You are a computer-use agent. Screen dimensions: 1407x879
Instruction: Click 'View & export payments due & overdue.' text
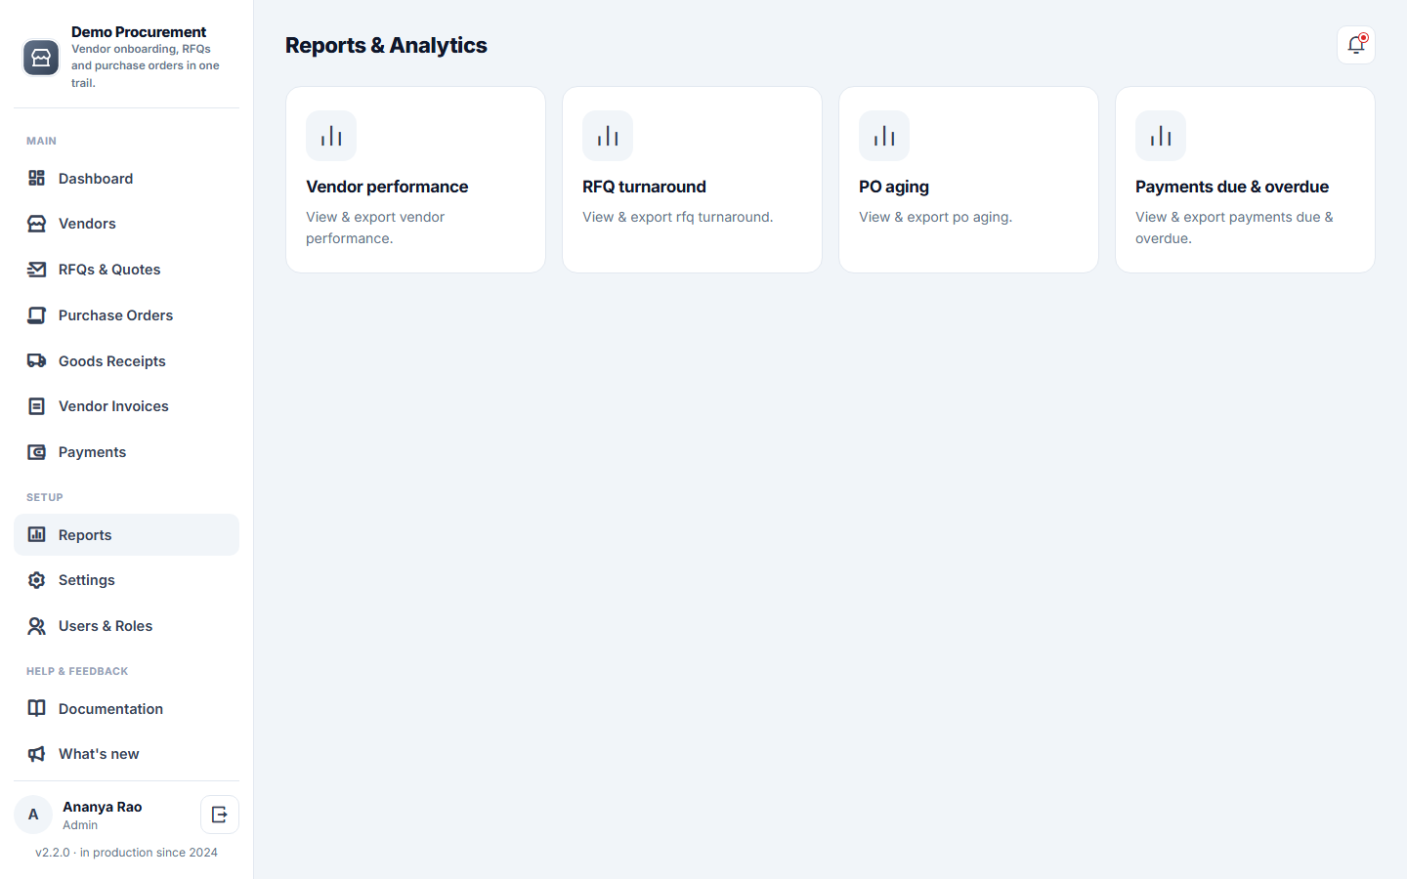point(1234,228)
